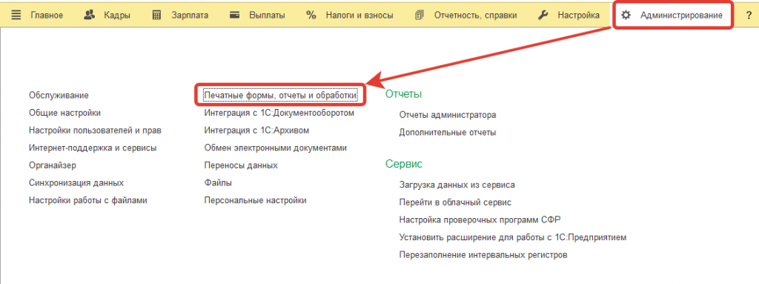The image size is (759, 284).
Task: Click the calculator icon for Зарплата
Action: (157, 15)
